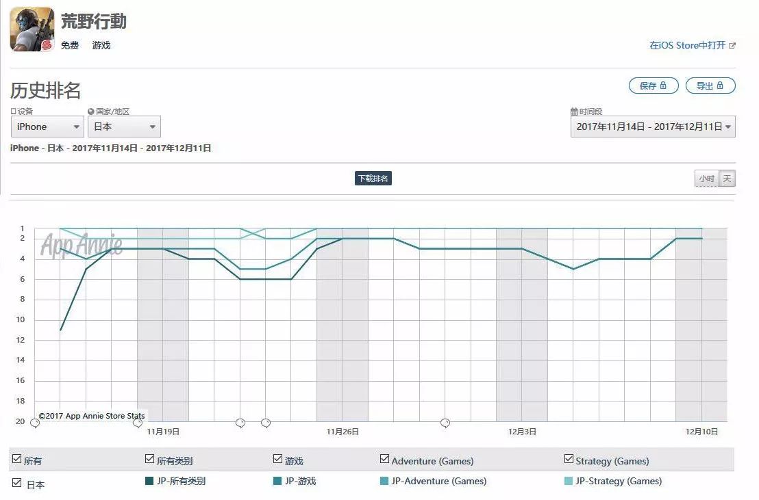Click the 荒野行動 app icon thumbnail
This screenshot has height=500, width=759.
tap(32, 29)
